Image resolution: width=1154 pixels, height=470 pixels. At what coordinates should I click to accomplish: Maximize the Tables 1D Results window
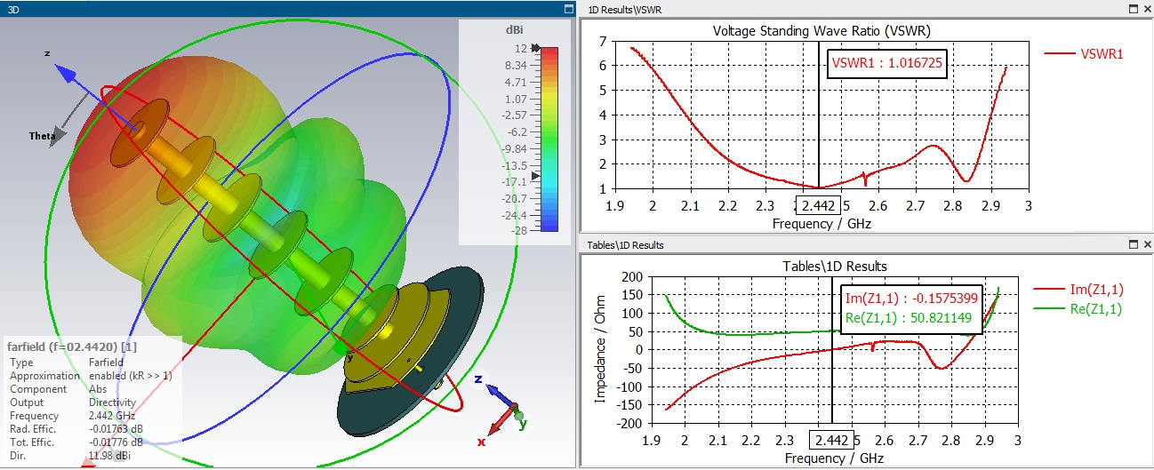1133,244
